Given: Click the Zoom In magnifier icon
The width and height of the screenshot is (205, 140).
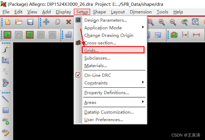Looking at the screenshot, I should [x=161, y=22].
